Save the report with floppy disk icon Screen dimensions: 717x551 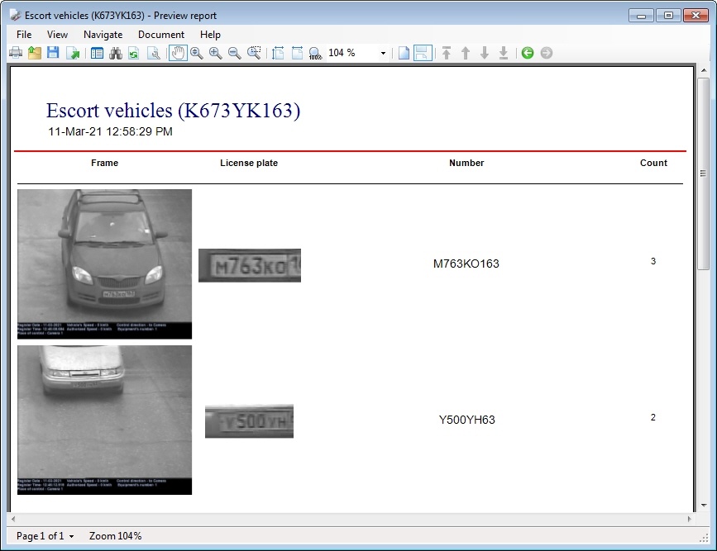(x=53, y=53)
